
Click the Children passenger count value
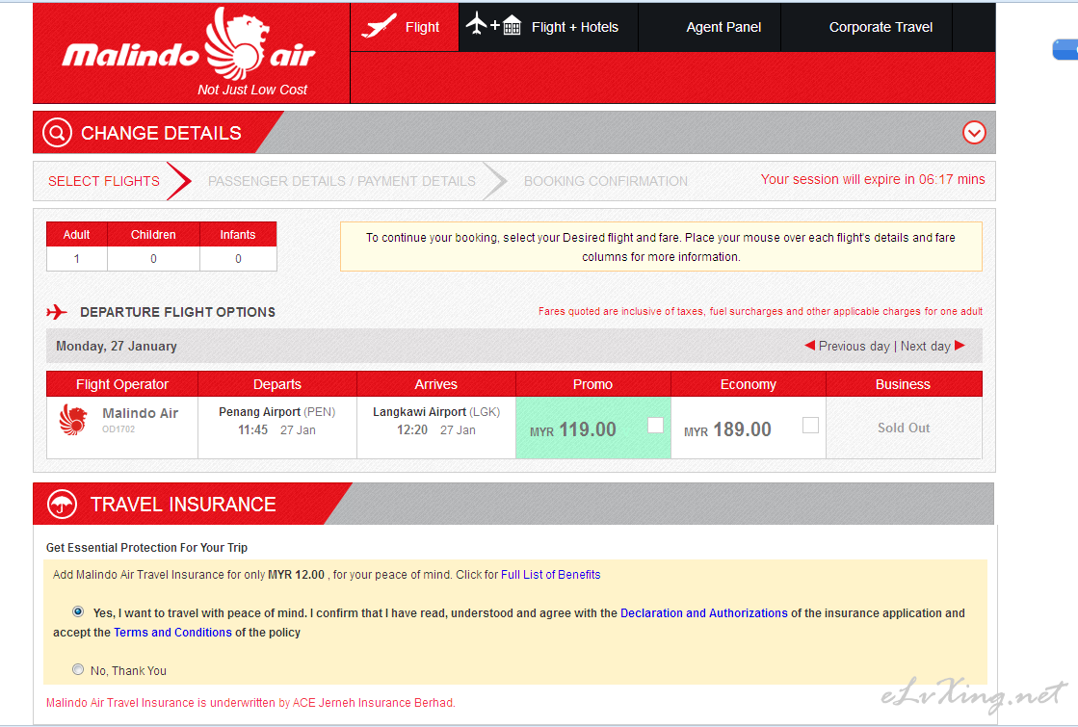(153, 259)
